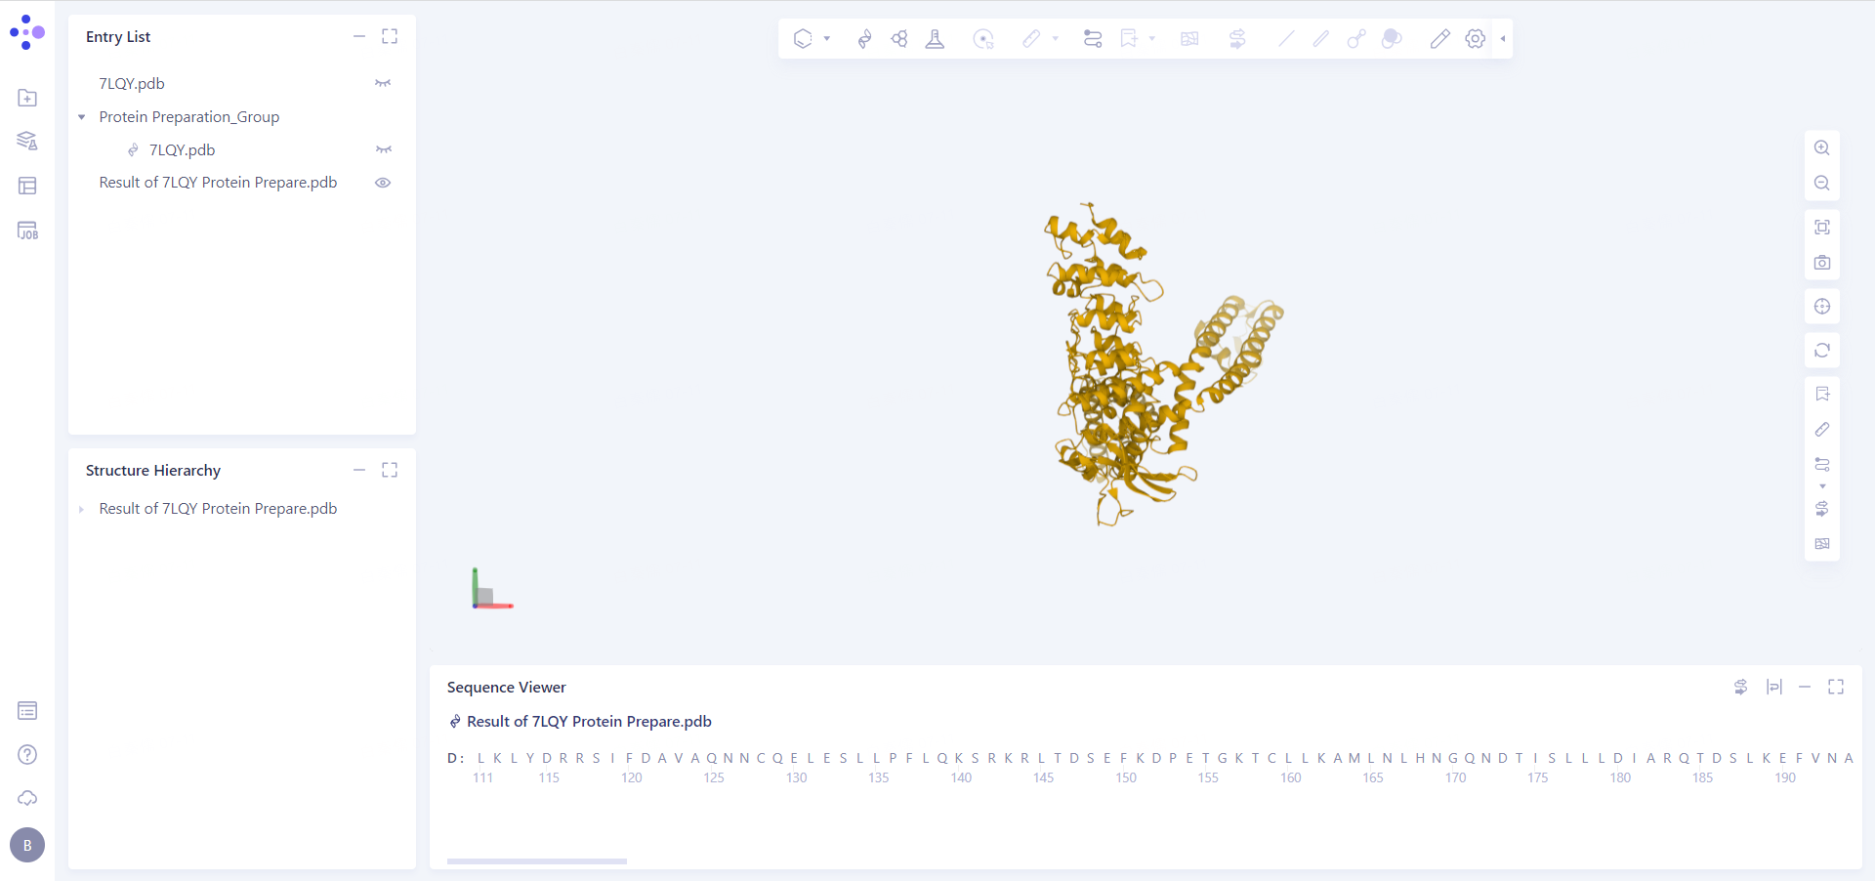This screenshot has width=1875, height=881.
Task: Open the toolbar settings gear
Action: (1476, 39)
